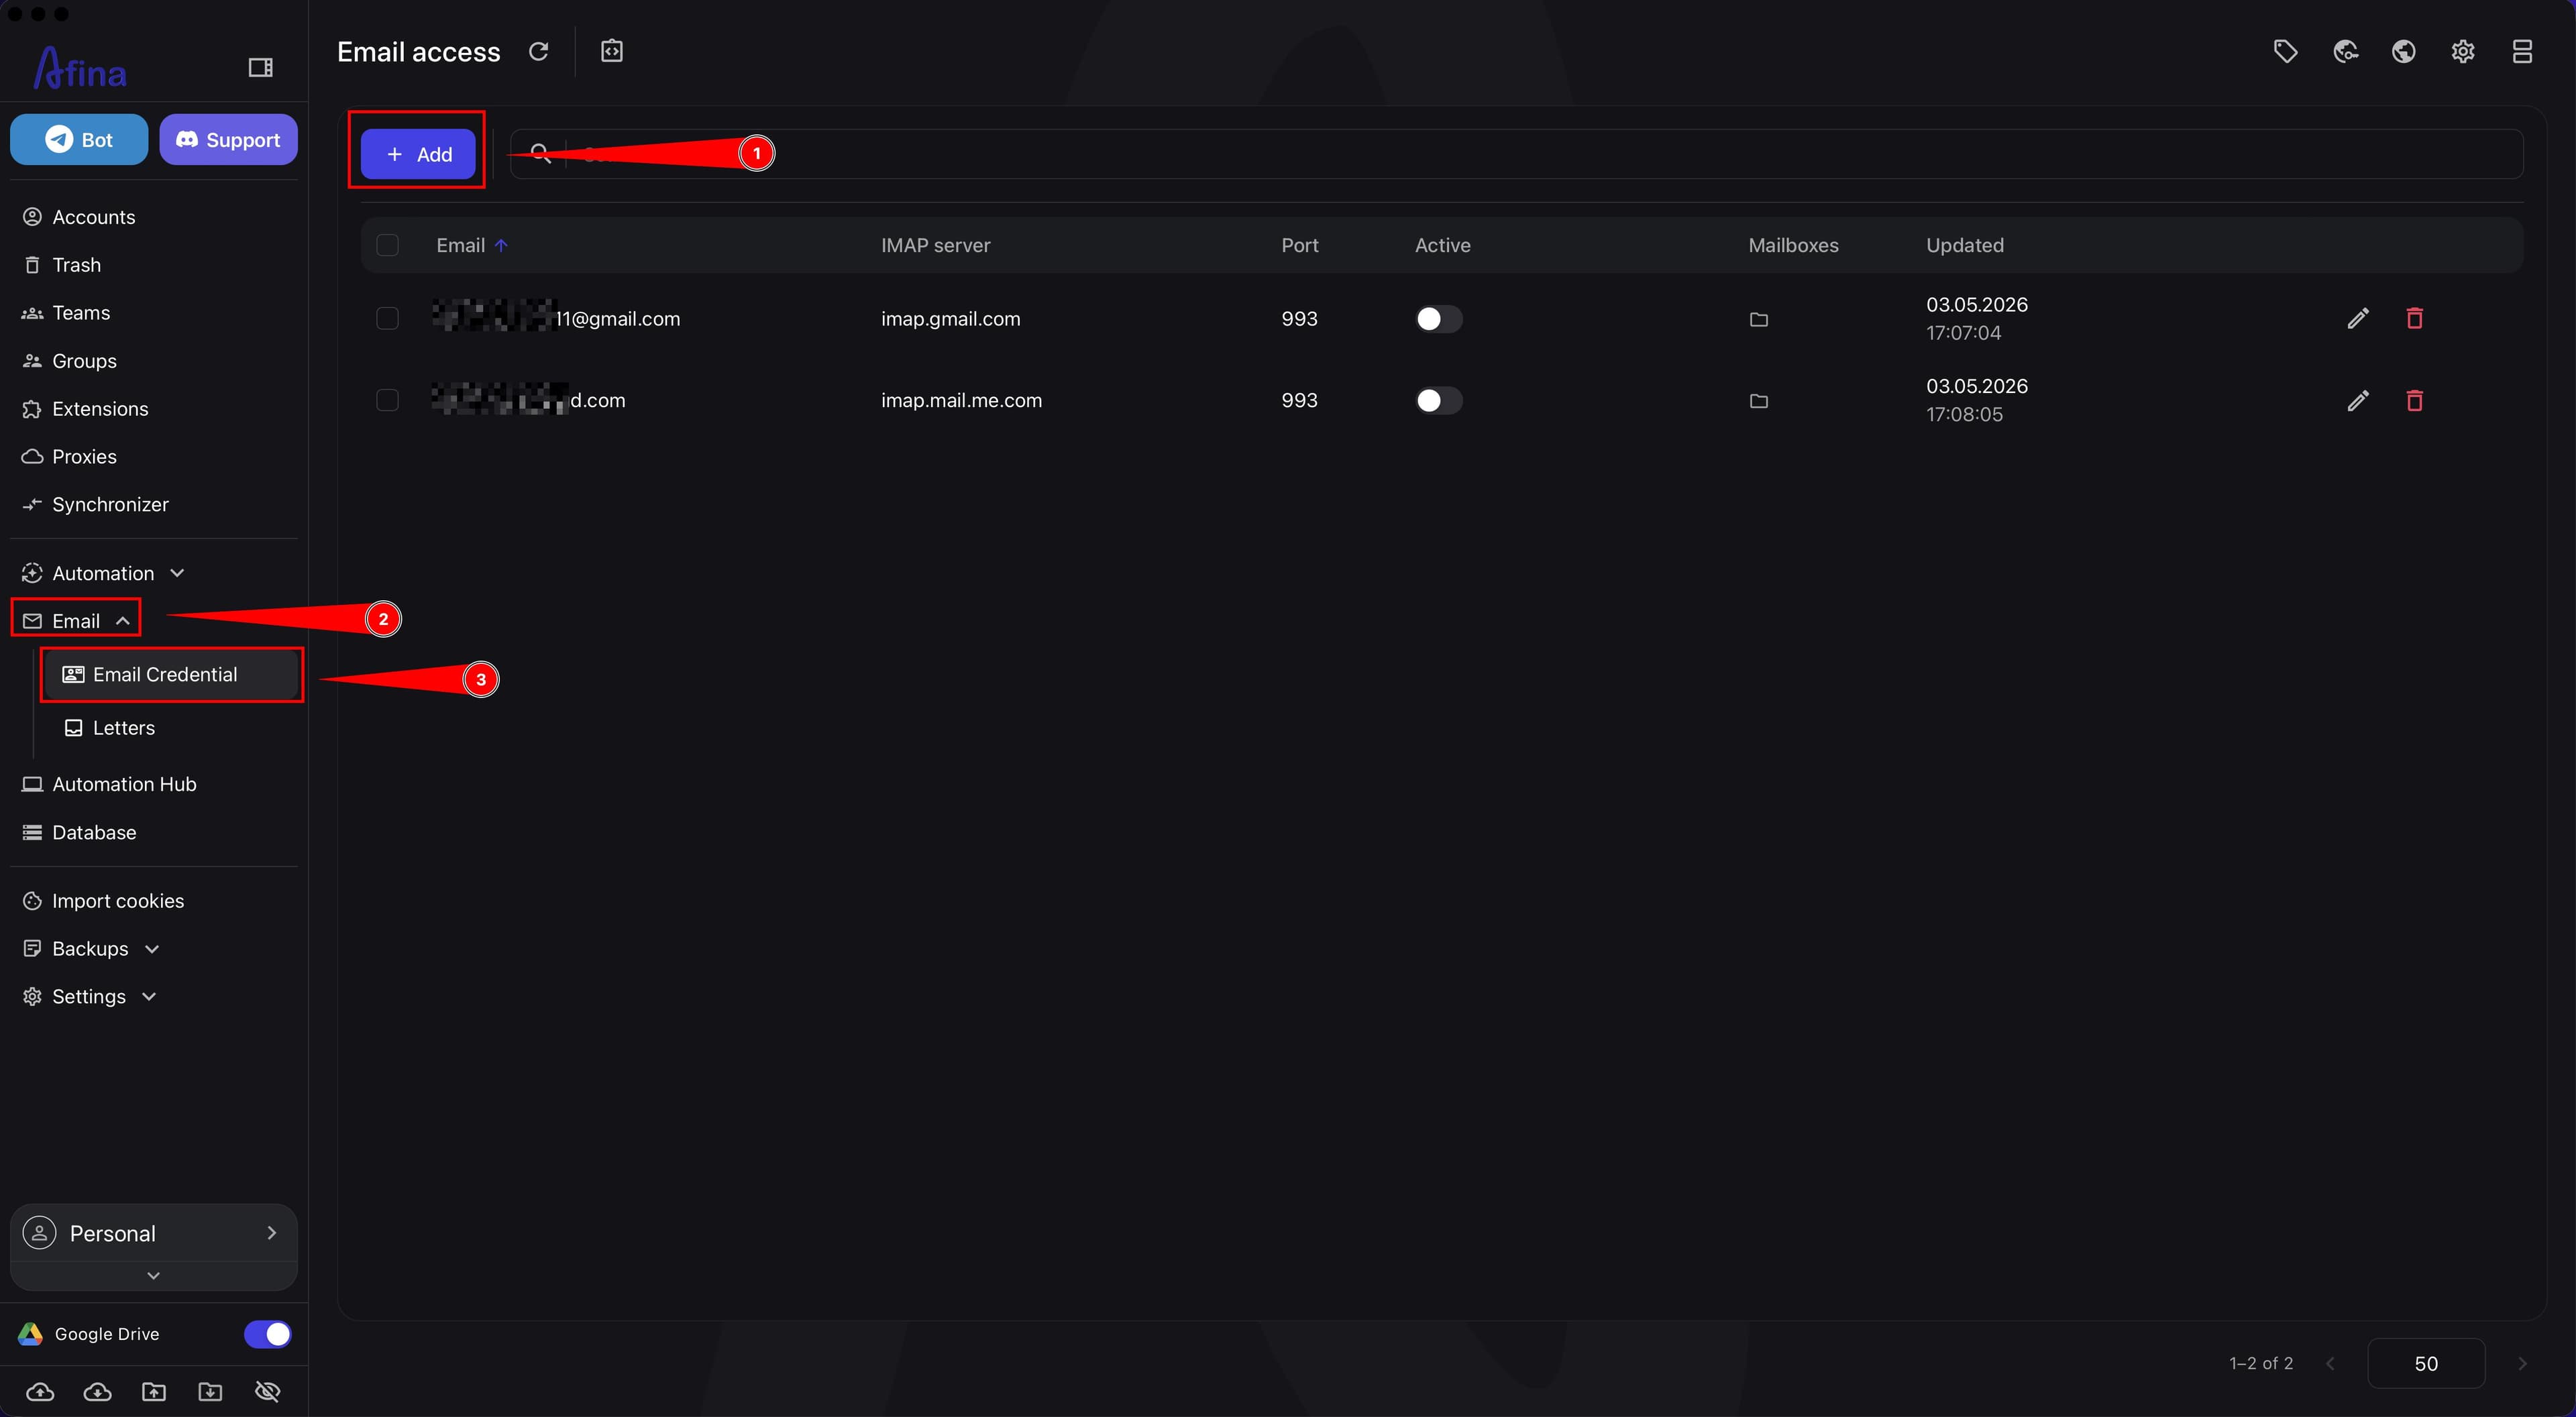Open the code panel icon beside refresh
Viewport: 2576px width, 1417px height.
[612, 51]
